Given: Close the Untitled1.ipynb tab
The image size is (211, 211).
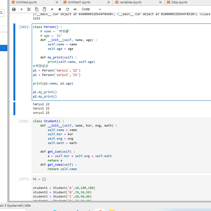Looking at the screenshot, I should point(109,2).
